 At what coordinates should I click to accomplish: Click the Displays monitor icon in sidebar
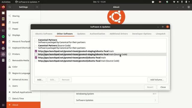[x=10, y=35]
